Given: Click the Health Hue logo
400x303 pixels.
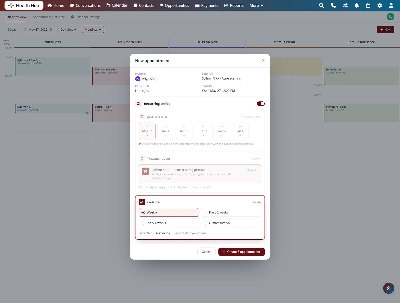Looking at the screenshot, I should [24, 5].
